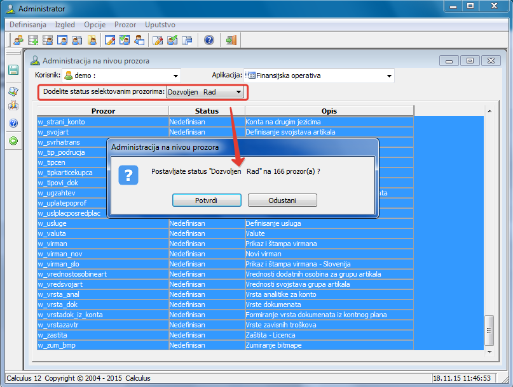Click the Prozor column header

click(x=103, y=111)
